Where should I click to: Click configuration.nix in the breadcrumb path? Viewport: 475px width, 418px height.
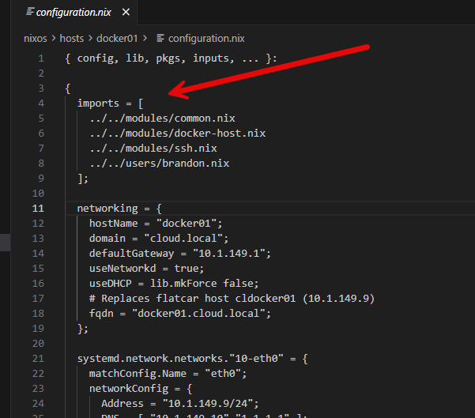click(206, 39)
